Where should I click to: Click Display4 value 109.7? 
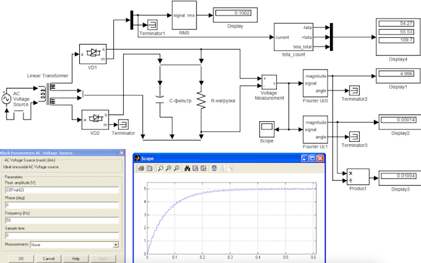(x=396, y=40)
